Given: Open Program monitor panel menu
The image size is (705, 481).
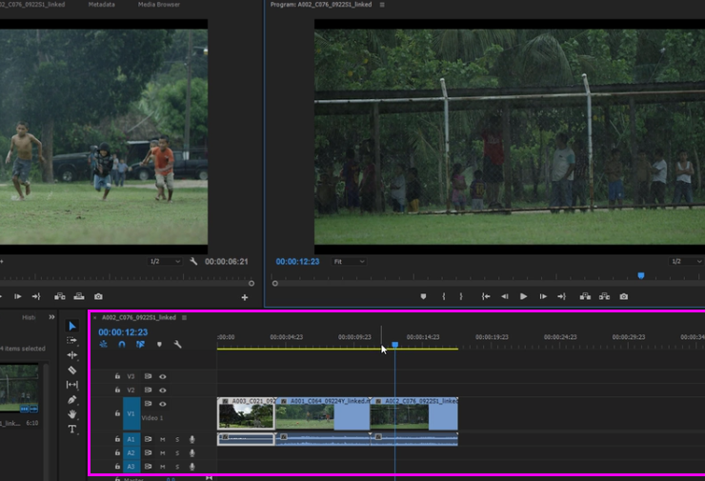Looking at the screenshot, I should coord(382,5).
